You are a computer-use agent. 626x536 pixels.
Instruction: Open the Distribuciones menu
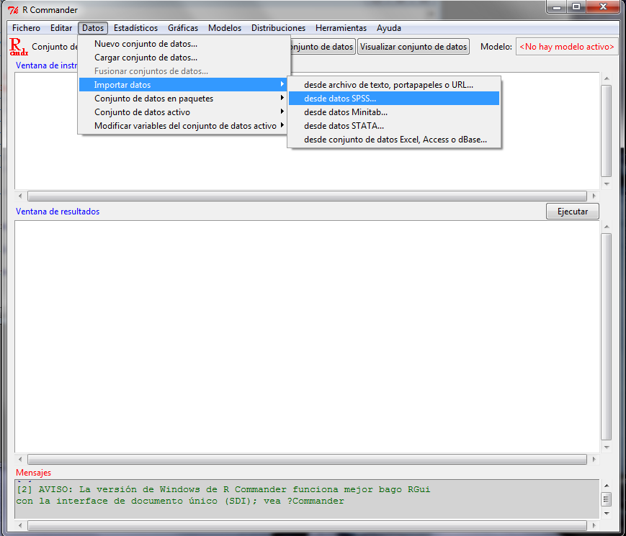coord(278,28)
